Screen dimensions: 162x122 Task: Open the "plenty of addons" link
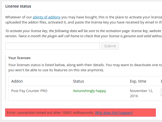pos(47,17)
